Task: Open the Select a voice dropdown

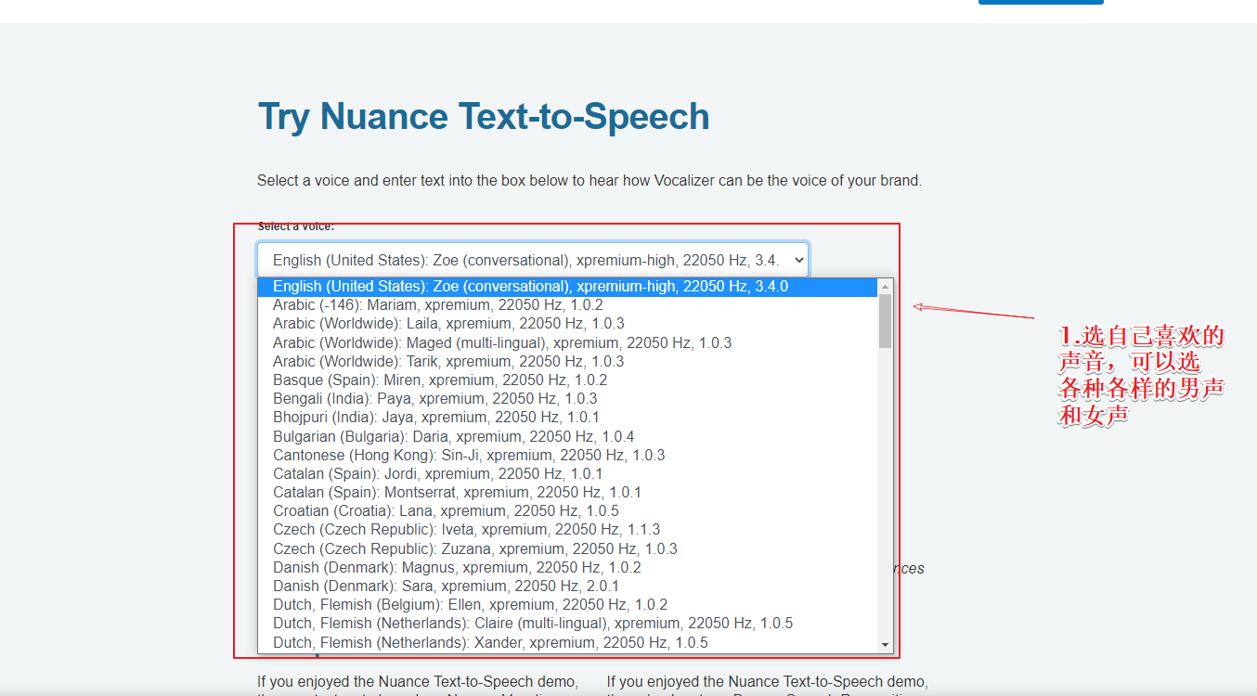Action: tap(533, 261)
